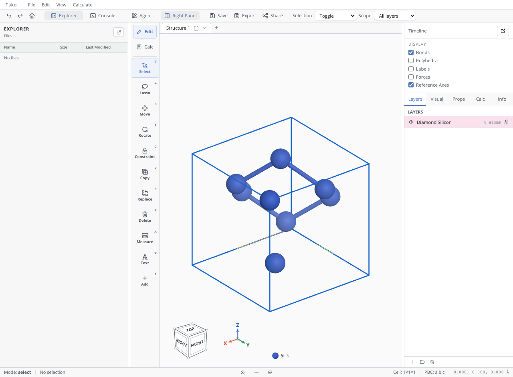The width and height of the screenshot is (513, 377).
Task: Toggle the Explorer panel button
Action: [64, 16]
